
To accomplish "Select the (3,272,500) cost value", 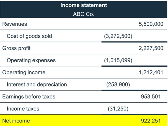I will [x=118, y=36].
